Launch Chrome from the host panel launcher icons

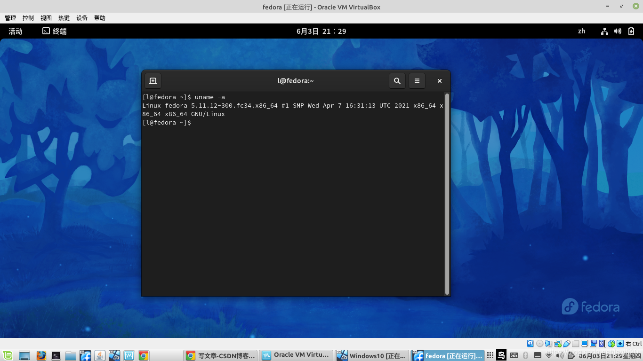[144, 355]
